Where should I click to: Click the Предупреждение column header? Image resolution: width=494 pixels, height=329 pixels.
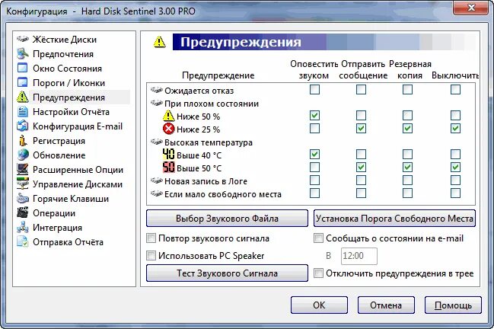218,75
